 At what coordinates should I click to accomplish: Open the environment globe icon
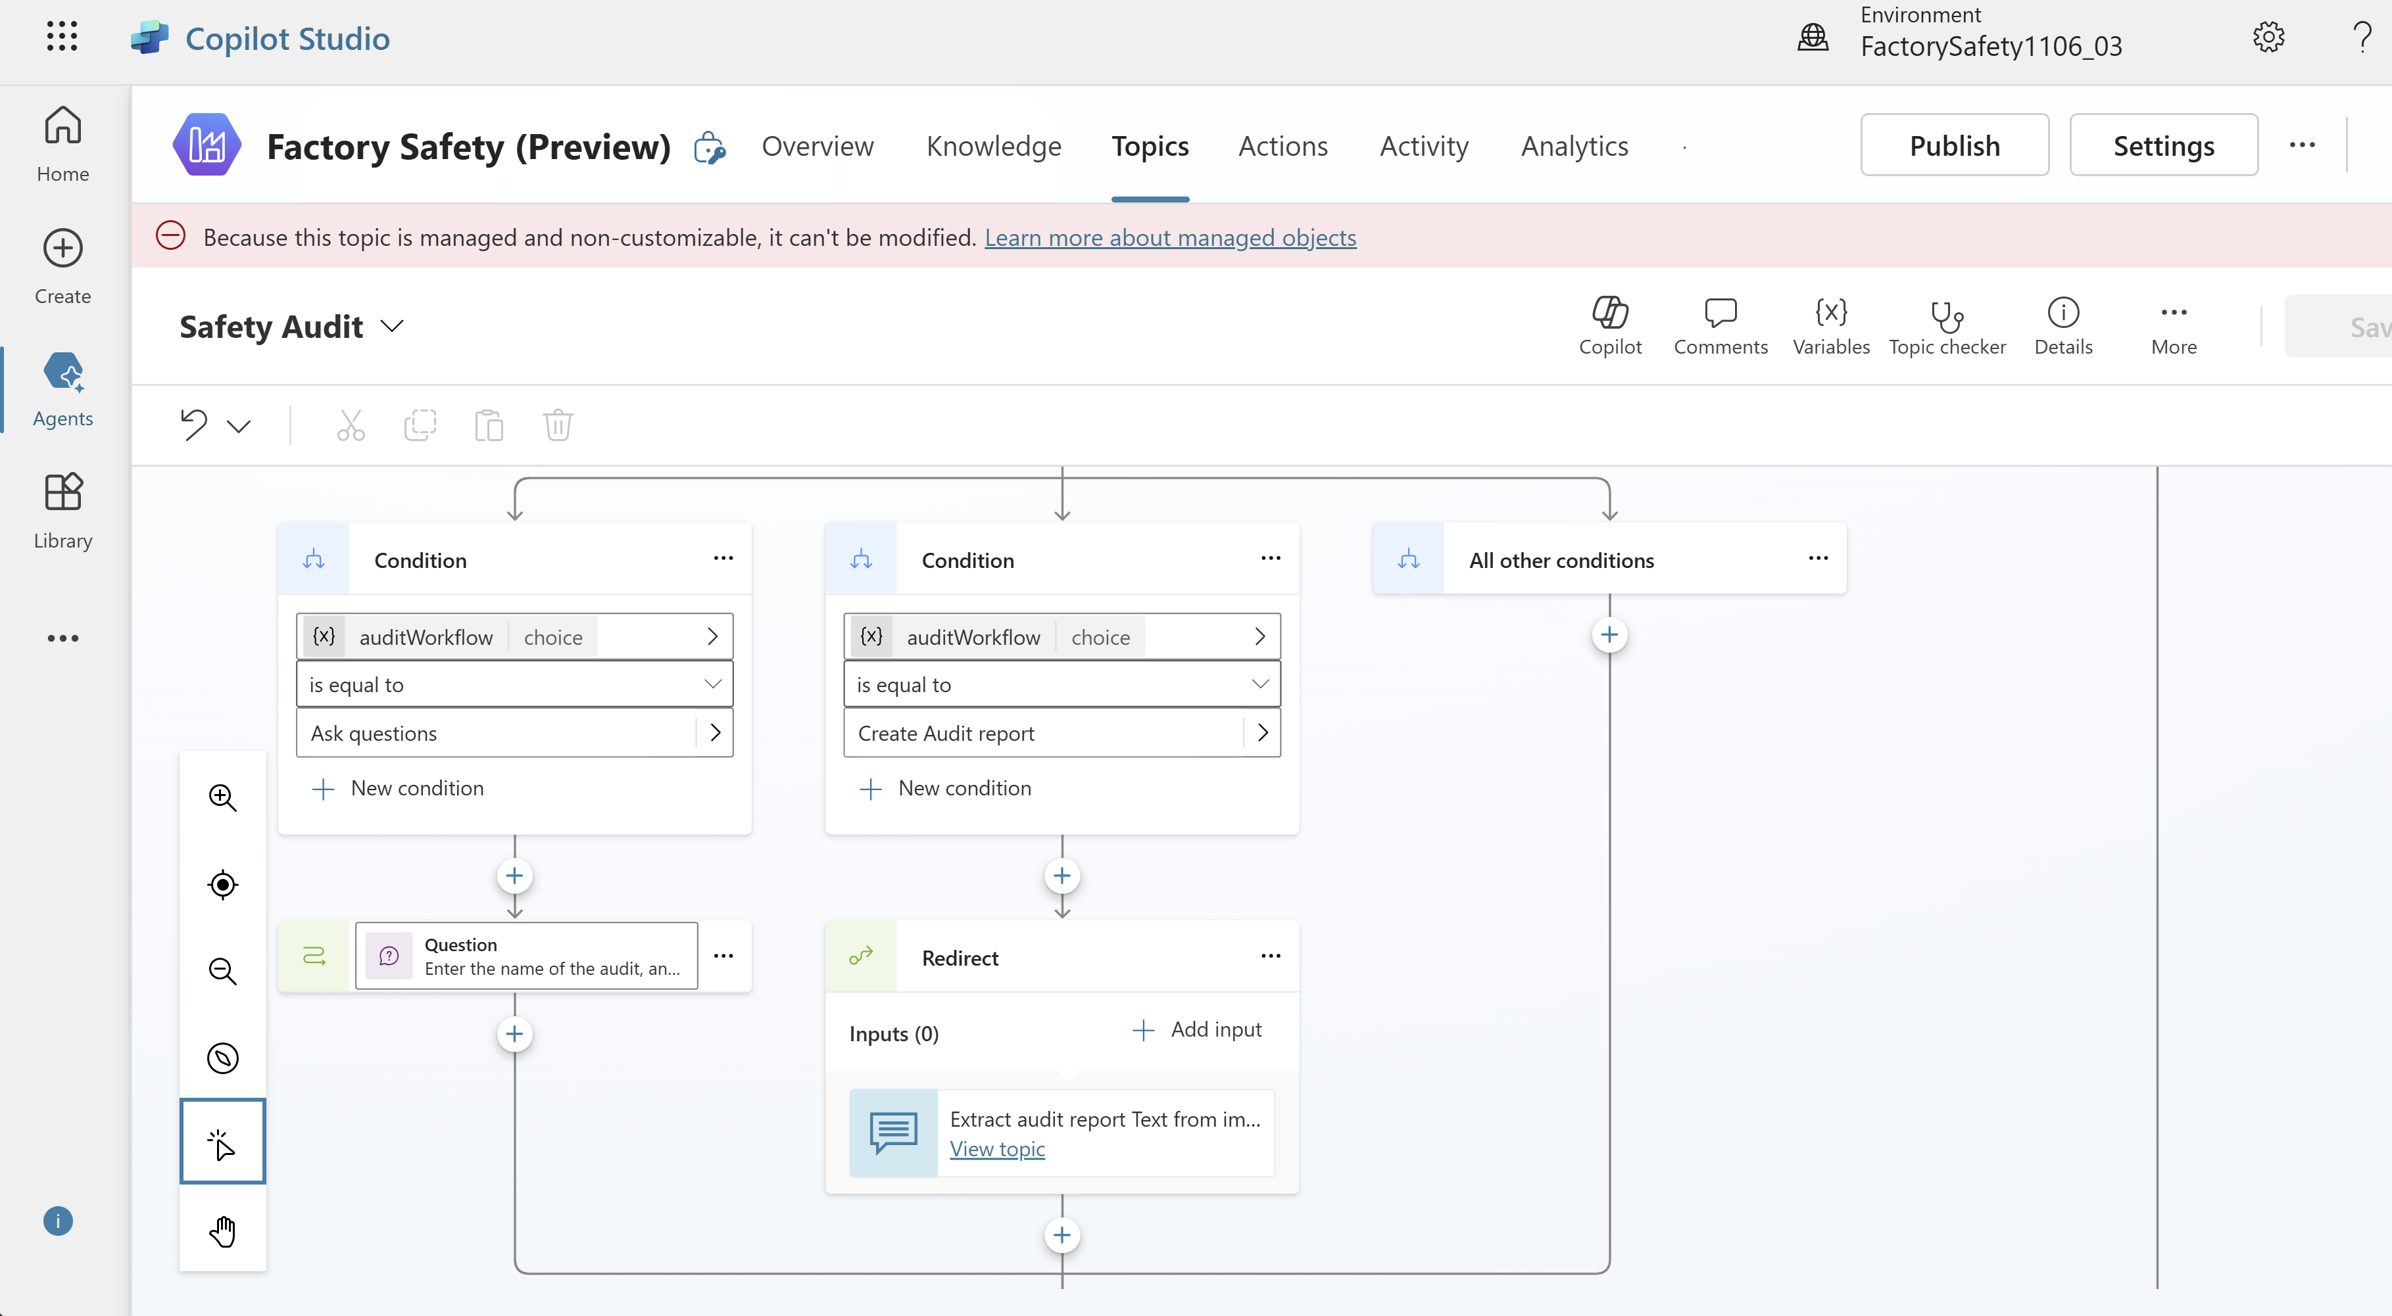coord(1813,37)
